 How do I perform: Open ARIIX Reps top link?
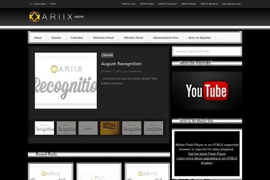click(x=147, y=4)
